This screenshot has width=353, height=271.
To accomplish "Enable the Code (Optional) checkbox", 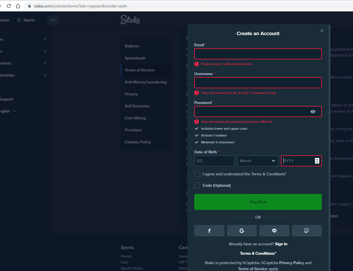I will click(x=197, y=186).
